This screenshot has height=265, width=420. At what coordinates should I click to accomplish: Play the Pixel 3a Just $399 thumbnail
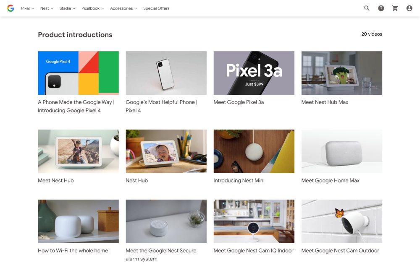(254, 73)
